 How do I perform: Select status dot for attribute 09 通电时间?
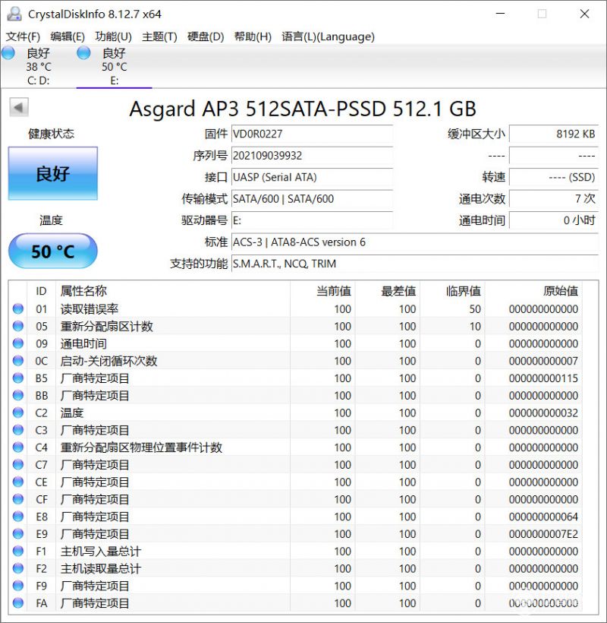[18, 343]
